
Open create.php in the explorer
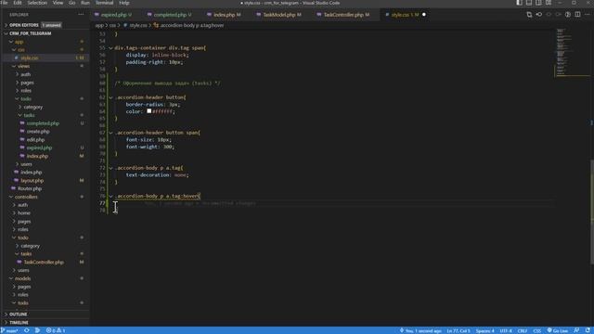coord(45,132)
